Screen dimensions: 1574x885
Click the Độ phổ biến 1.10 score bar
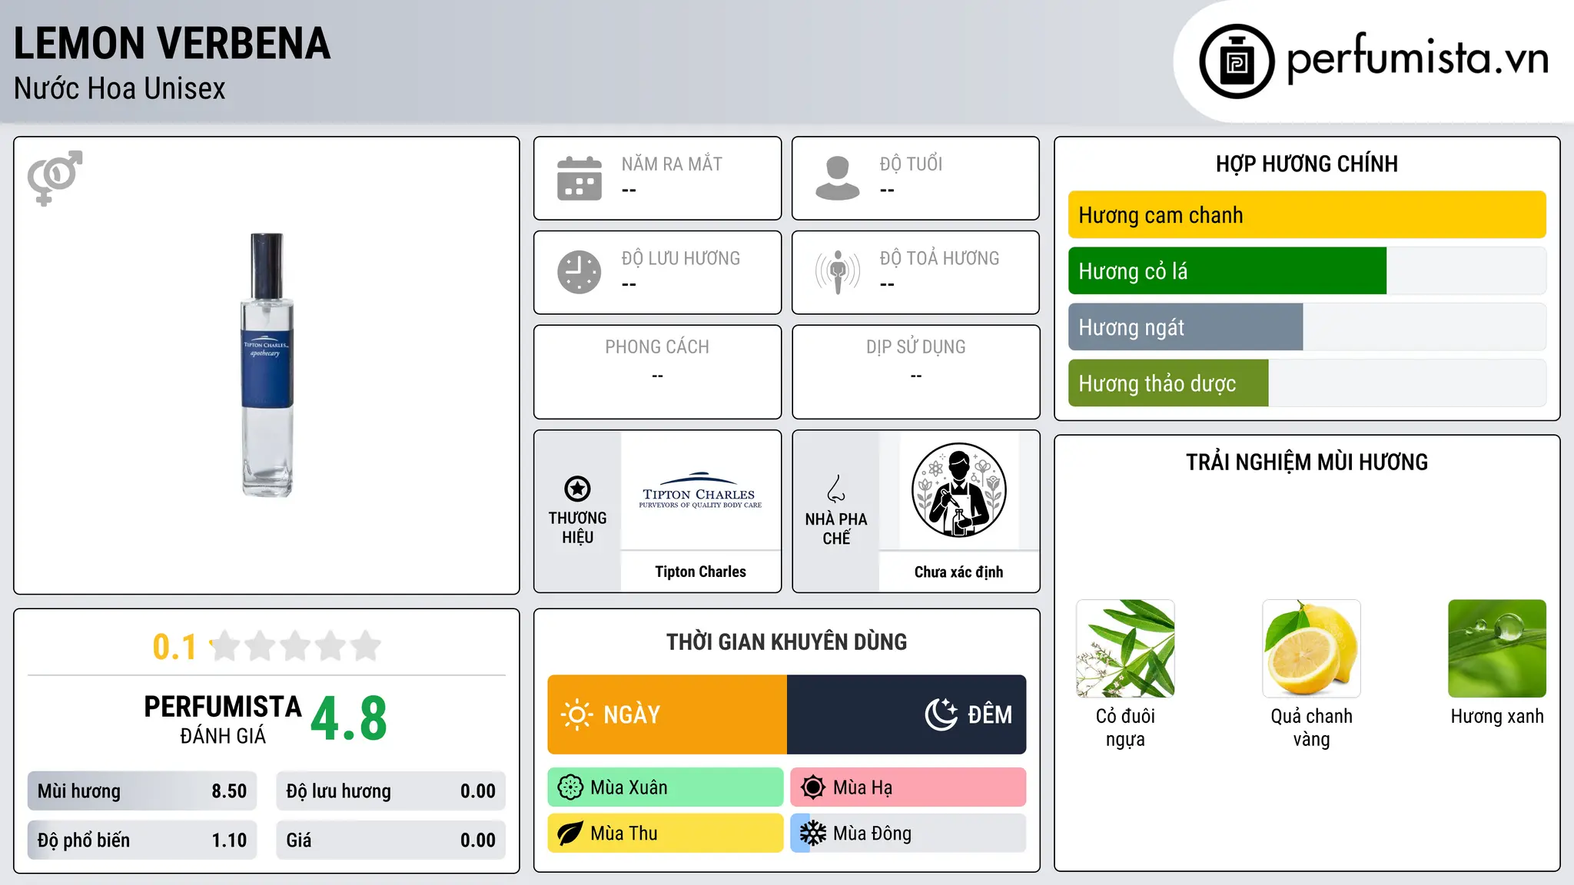click(x=142, y=840)
